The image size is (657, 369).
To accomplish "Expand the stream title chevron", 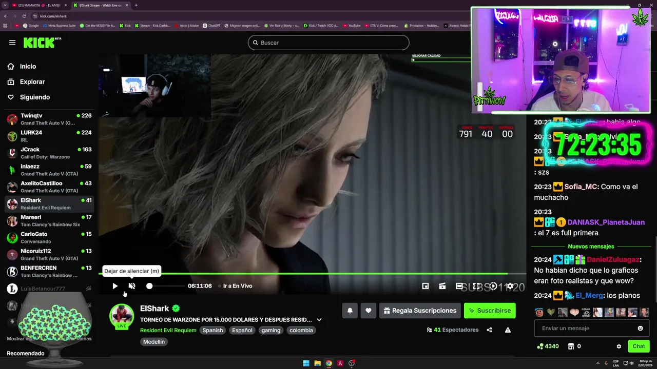I will [319, 320].
